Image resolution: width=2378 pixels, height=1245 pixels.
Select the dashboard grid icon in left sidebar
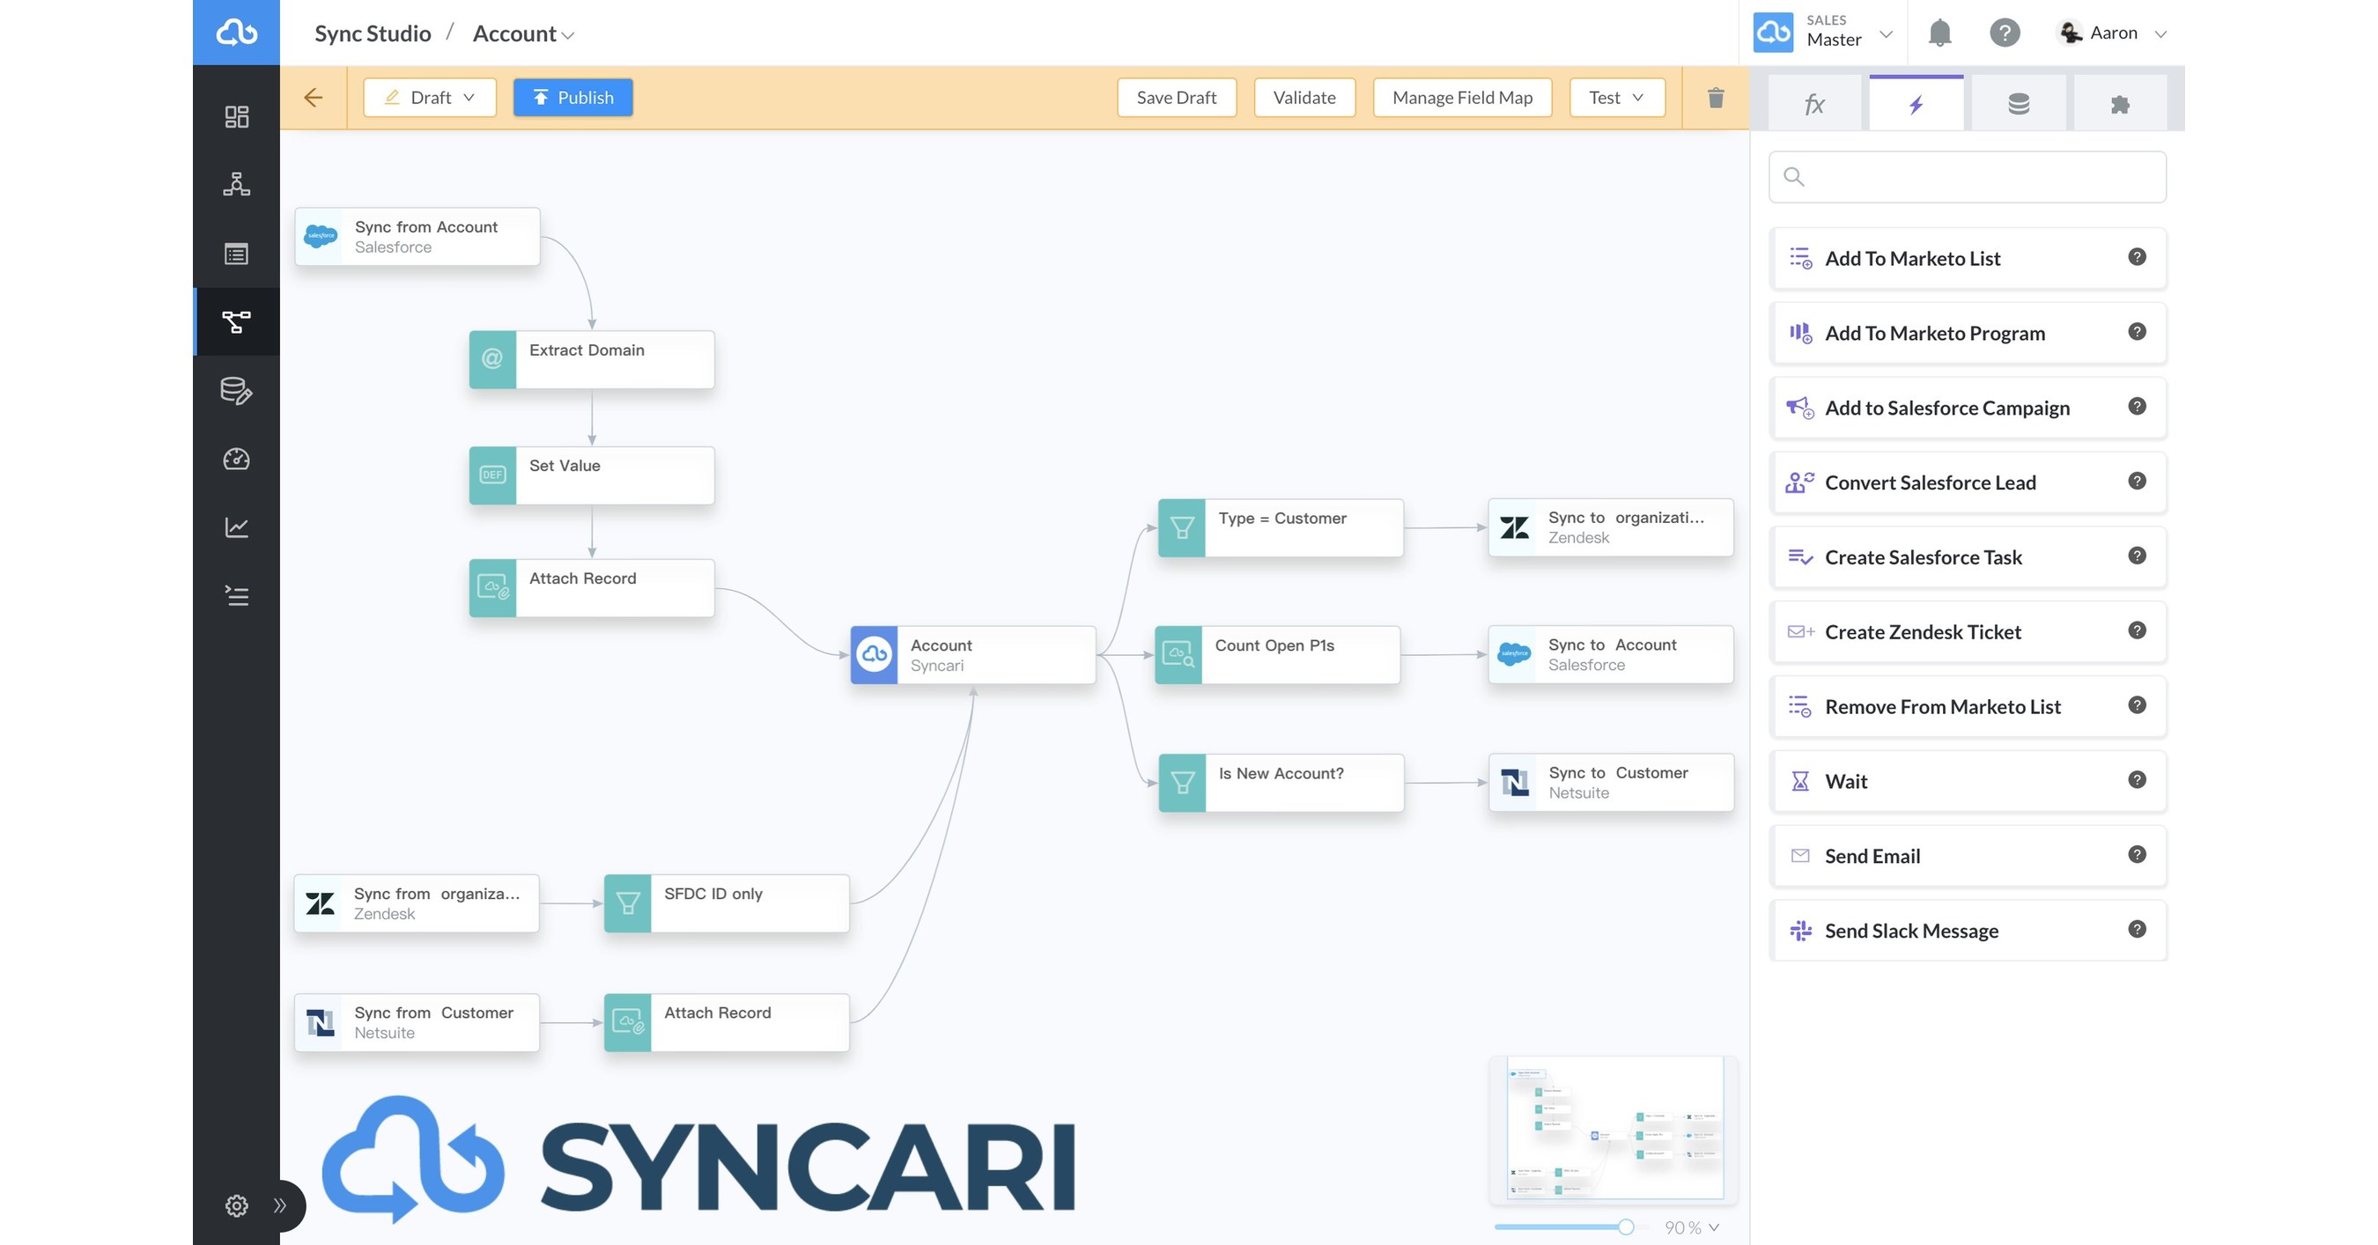click(x=236, y=116)
